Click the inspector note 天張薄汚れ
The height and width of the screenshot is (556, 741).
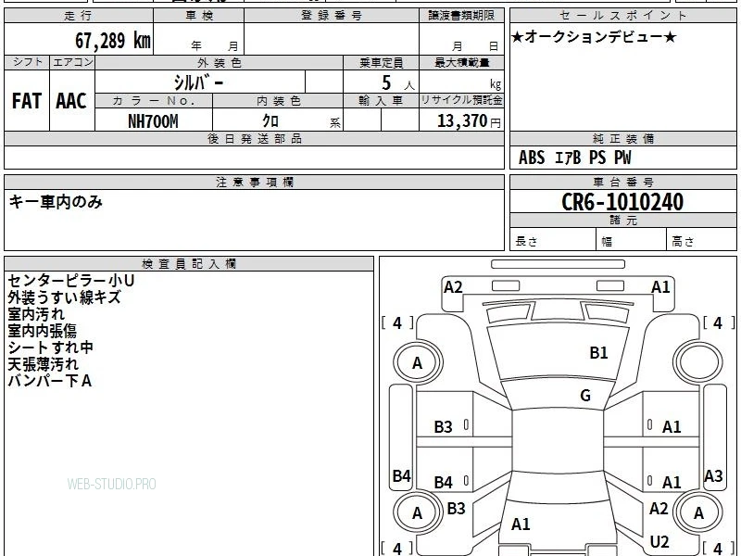pyautogui.click(x=43, y=364)
